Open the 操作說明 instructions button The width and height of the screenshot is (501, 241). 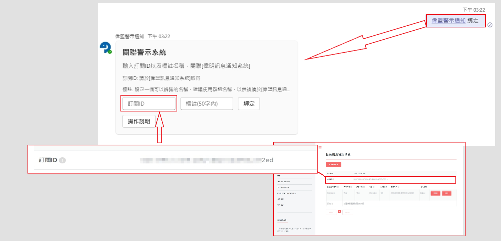pyautogui.click(x=139, y=121)
